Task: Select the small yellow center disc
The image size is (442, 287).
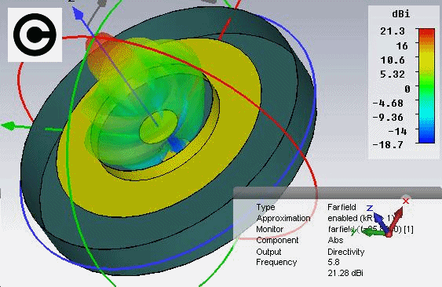Action: (159, 126)
